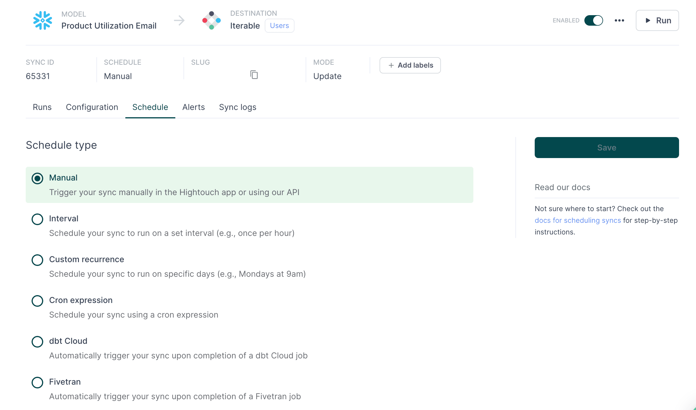Click the Snowflake model icon
Screen dimensions: 696x410
tap(43, 20)
